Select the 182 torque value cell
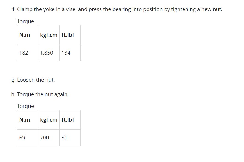Screen dimensions: 244x162 [x=28, y=53]
